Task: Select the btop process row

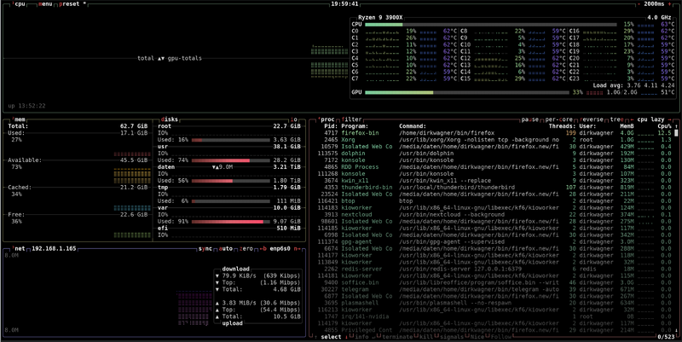Action: [492, 201]
